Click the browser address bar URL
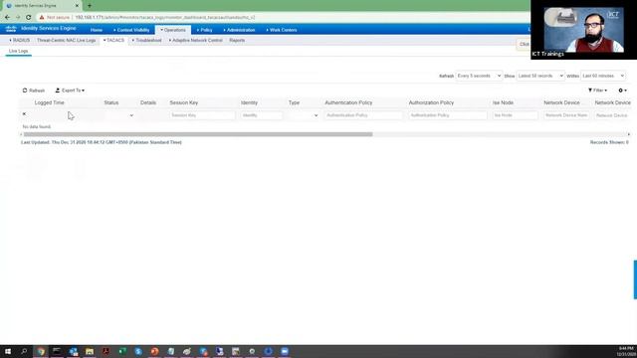 coord(165,18)
